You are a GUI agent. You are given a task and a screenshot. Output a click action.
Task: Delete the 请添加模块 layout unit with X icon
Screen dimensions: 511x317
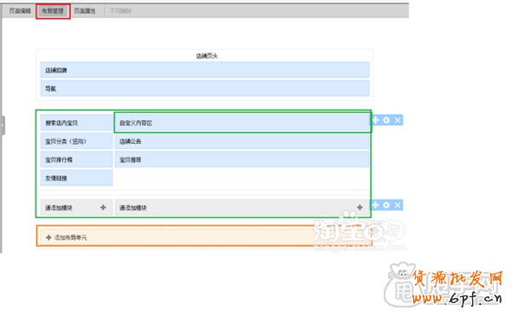(398, 205)
